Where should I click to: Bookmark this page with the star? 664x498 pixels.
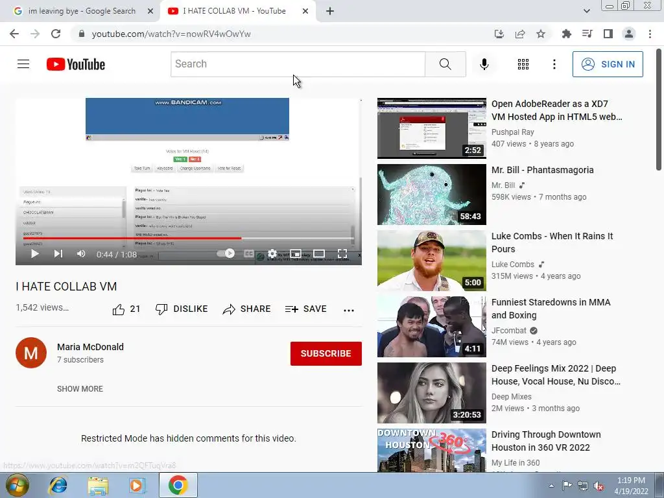click(x=541, y=34)
